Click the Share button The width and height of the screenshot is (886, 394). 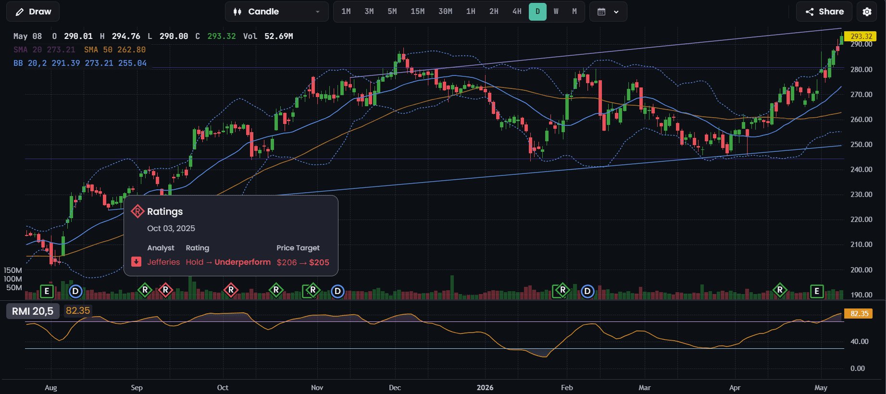(824, 12)
